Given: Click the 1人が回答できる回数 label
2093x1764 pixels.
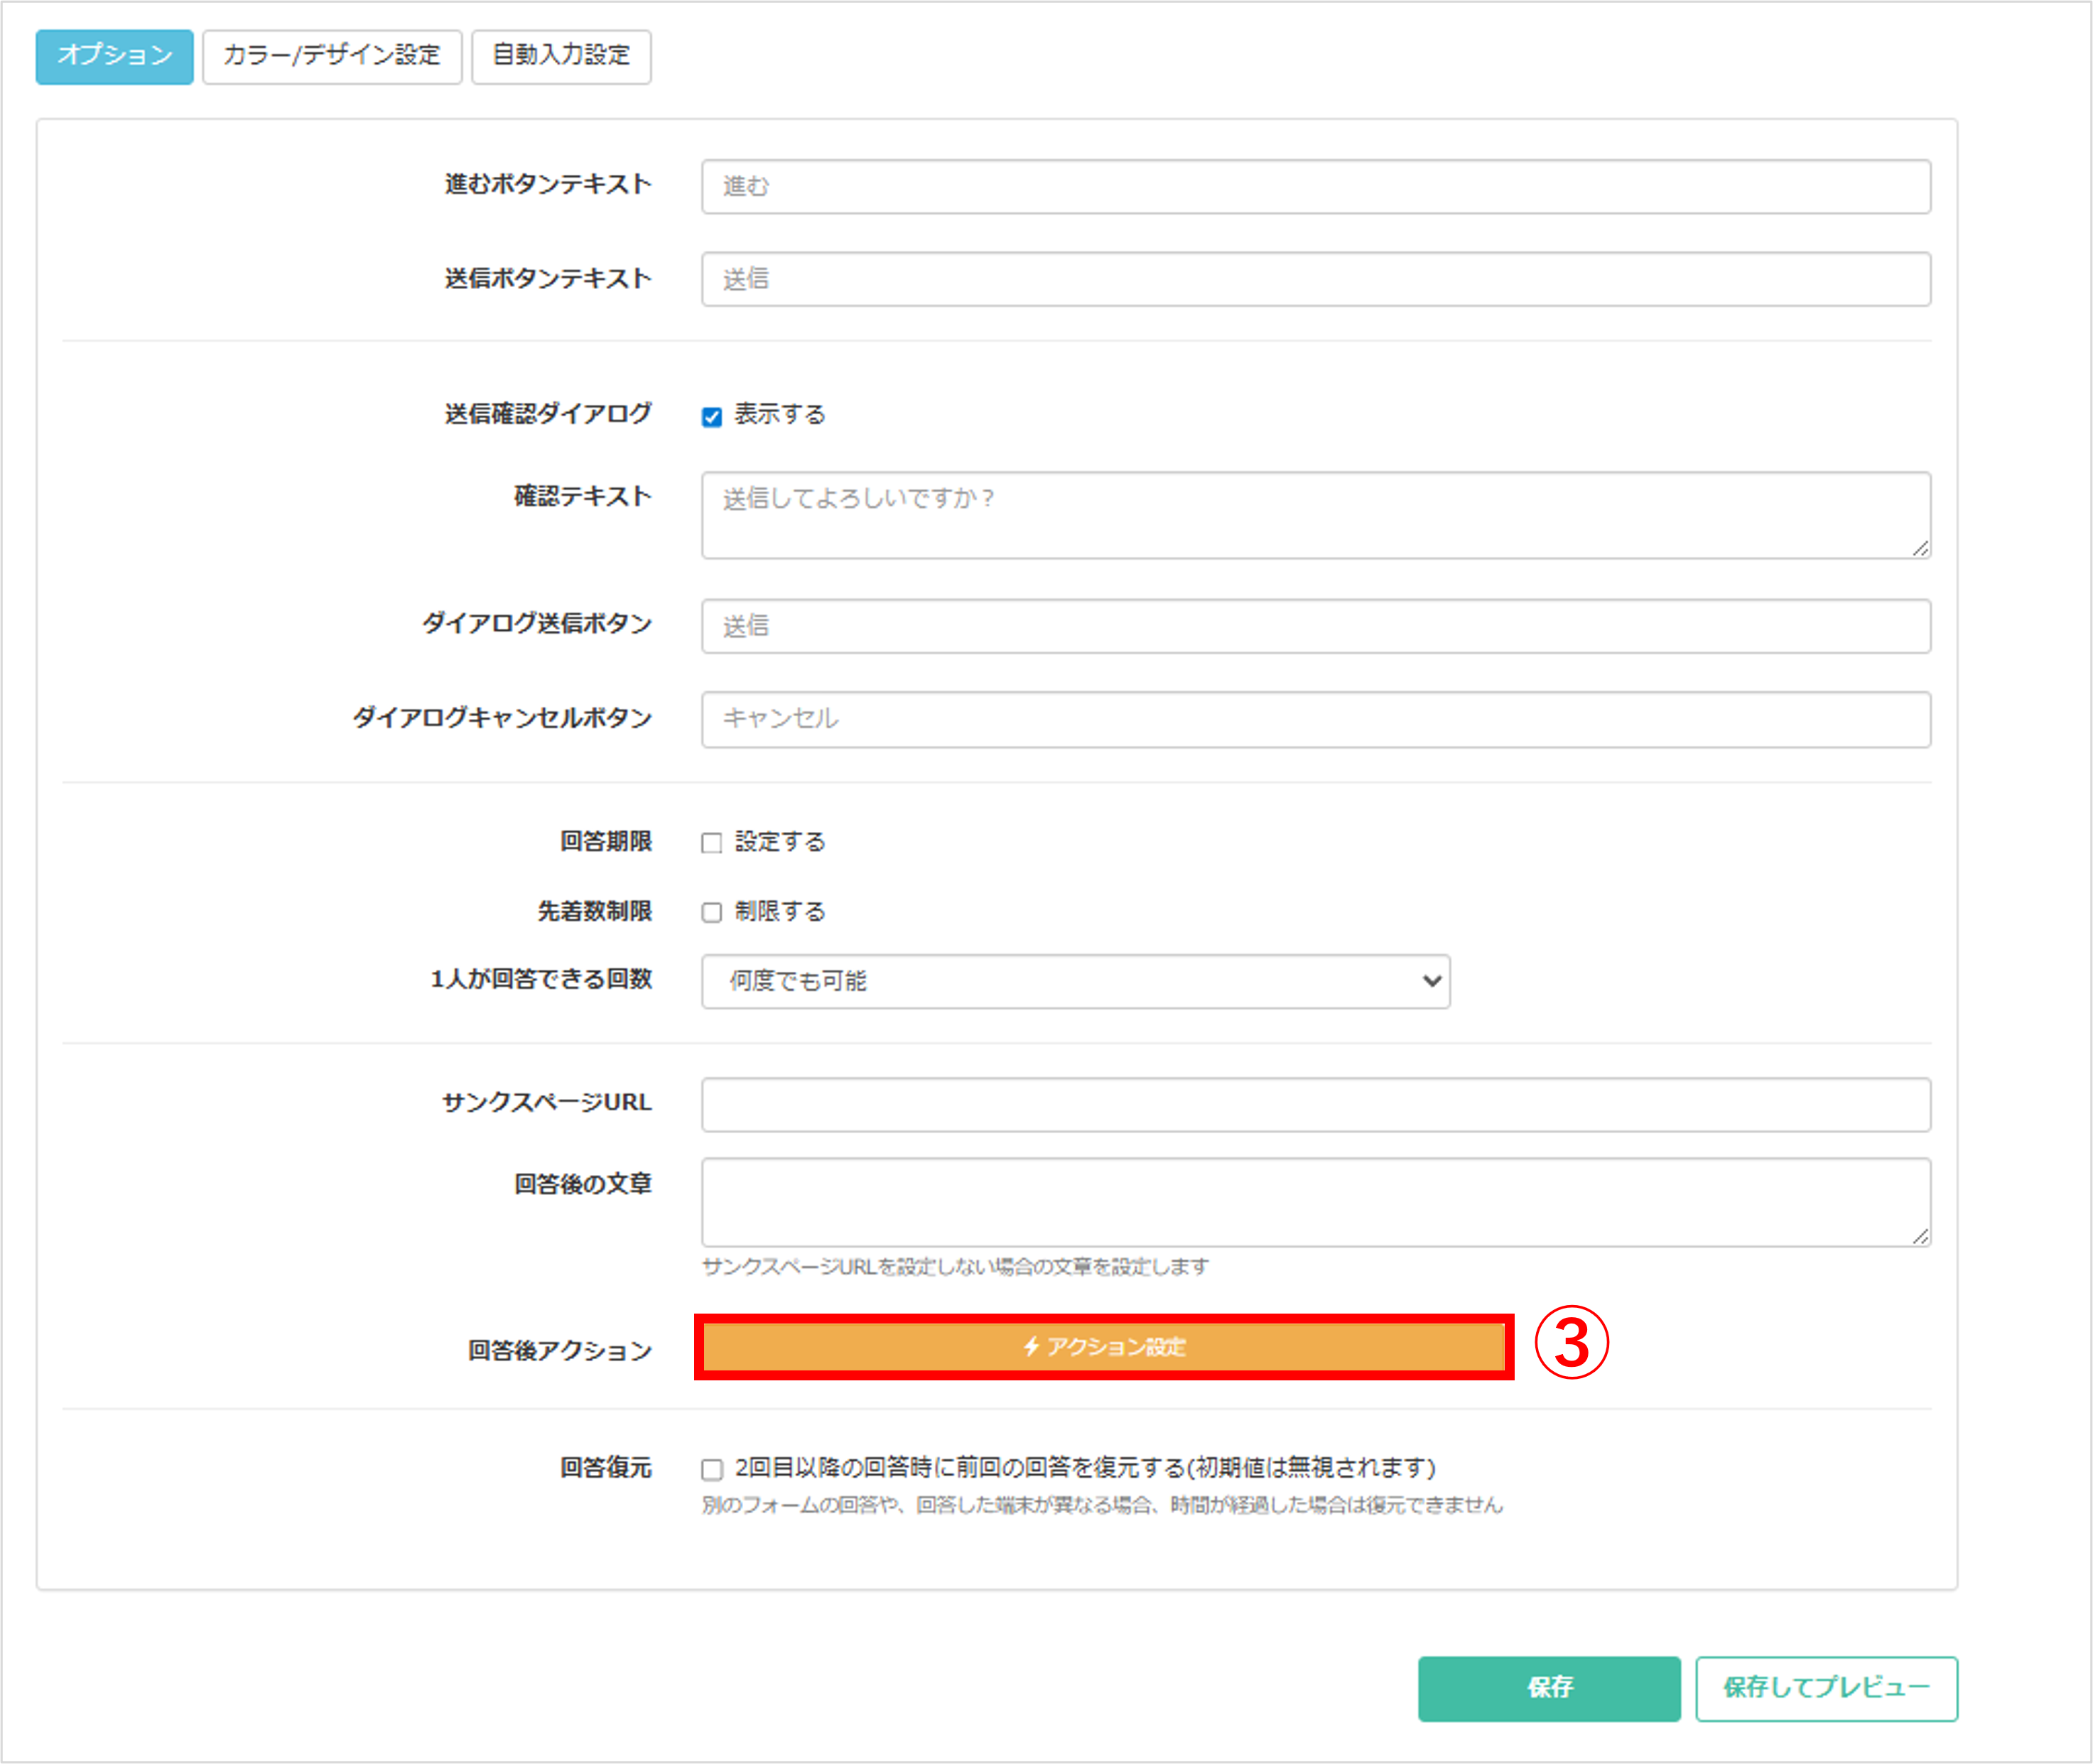Looking at the screenshot, I should coord(541,979).
